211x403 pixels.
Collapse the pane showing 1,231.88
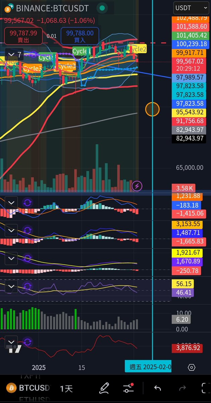click(x=11, y=203)
